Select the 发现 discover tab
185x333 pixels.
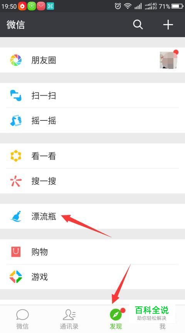pos(116,319)
